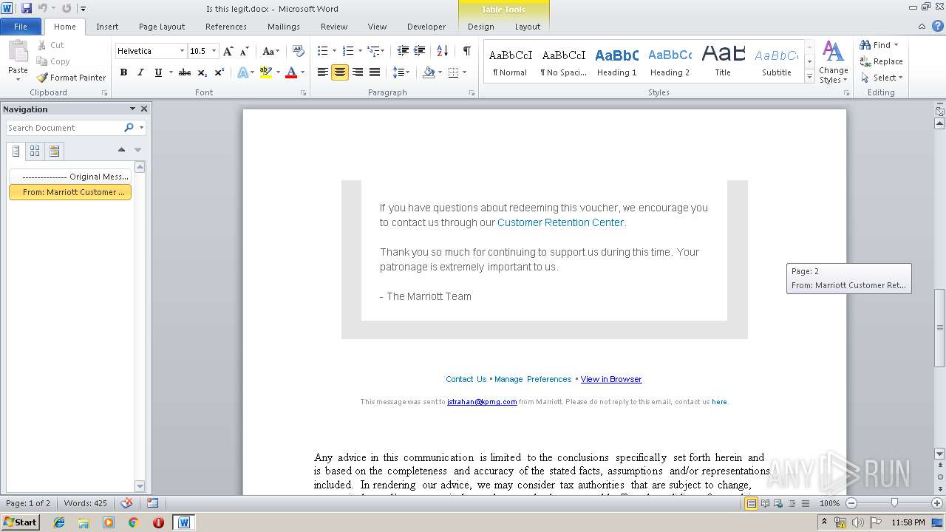The width and height of the screenshot is (946, 532).
Task: Toggle Subscript formatting
Action: pyautogui.click(x=202, y=72)
